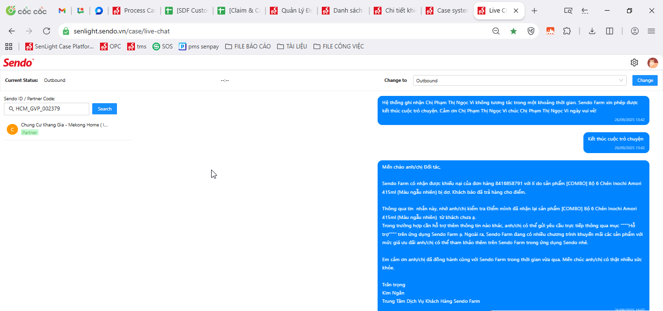The height and width of the screenshot is (311, 663).
Task: Click the magnifier icon in Sendo ID field
Action: coord(11,109)
